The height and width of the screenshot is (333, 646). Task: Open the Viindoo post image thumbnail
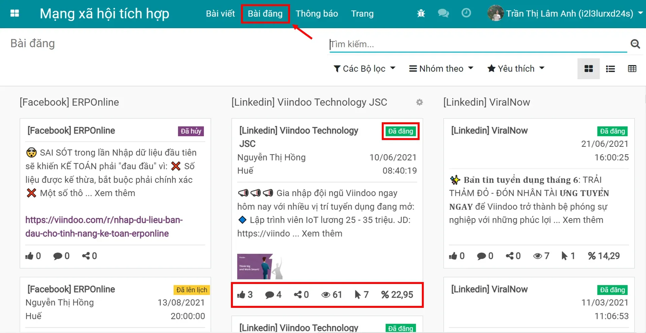[x=260, y=267]
